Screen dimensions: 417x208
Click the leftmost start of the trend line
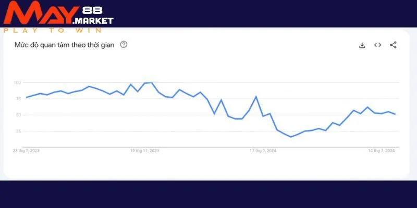click(x=27, y=98)
